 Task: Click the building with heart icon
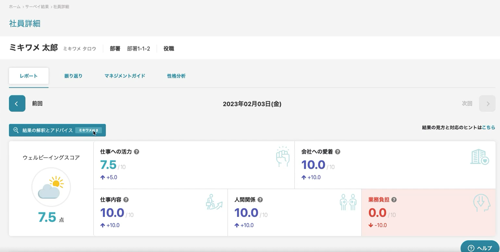pyautogui.click(x=480, y=157)
